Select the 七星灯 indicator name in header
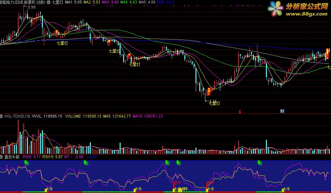The height and width of the screenshot is (193, 331). click(x=58, y=2)
